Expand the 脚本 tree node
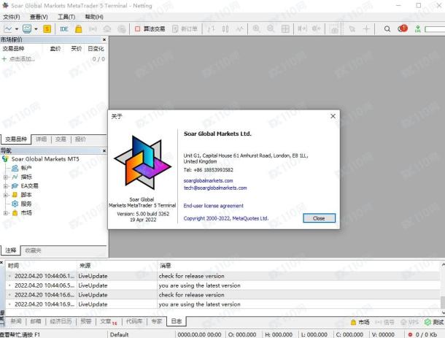Image resolution: width=445 pixels, height=338 pixels. pos(5,195)
